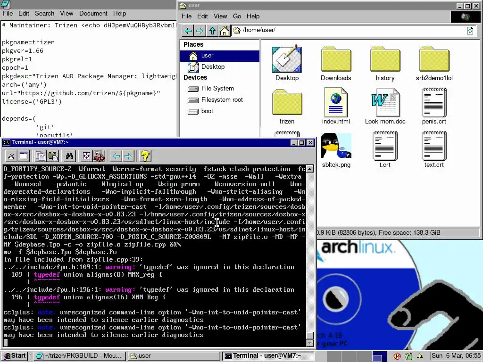Open terminal help with the question mark

pyautogui.click(x=145, y=156)
